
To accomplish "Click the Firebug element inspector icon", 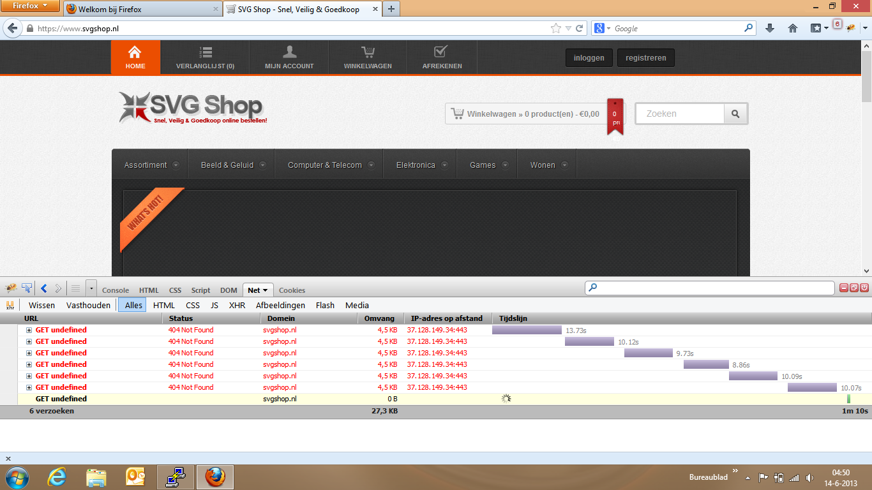I will 27,288.
